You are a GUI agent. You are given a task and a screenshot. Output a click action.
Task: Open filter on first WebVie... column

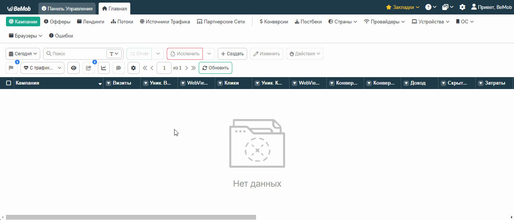coord(183,83)
